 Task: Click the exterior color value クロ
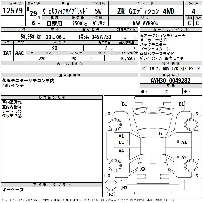[55, 48]
